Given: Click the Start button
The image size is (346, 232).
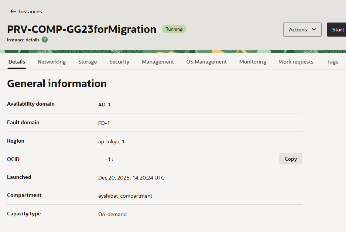Looking at the screenshot, I should click(336, 30).
